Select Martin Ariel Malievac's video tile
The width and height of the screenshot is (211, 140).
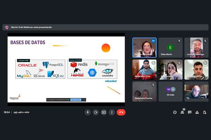(x=144, y=48)
